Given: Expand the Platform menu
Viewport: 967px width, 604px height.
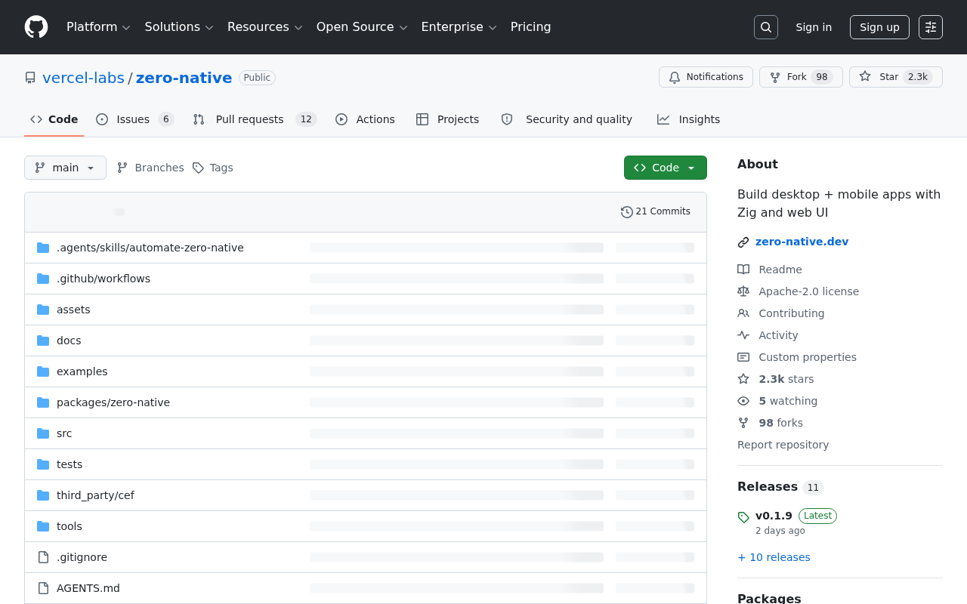Looking at the screenshot, I should 98,27.
